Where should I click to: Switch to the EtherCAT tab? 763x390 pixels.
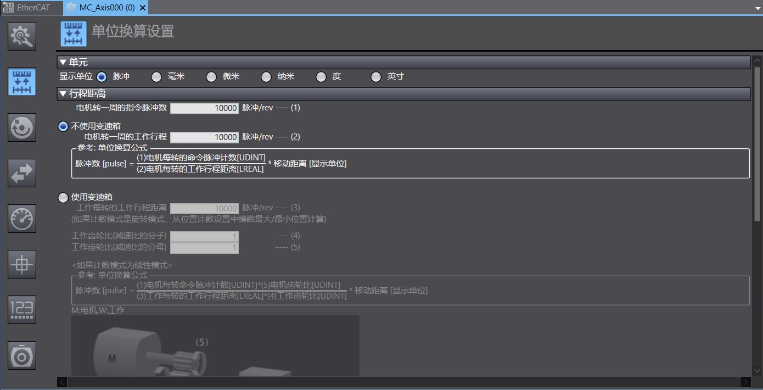(30, 7)
